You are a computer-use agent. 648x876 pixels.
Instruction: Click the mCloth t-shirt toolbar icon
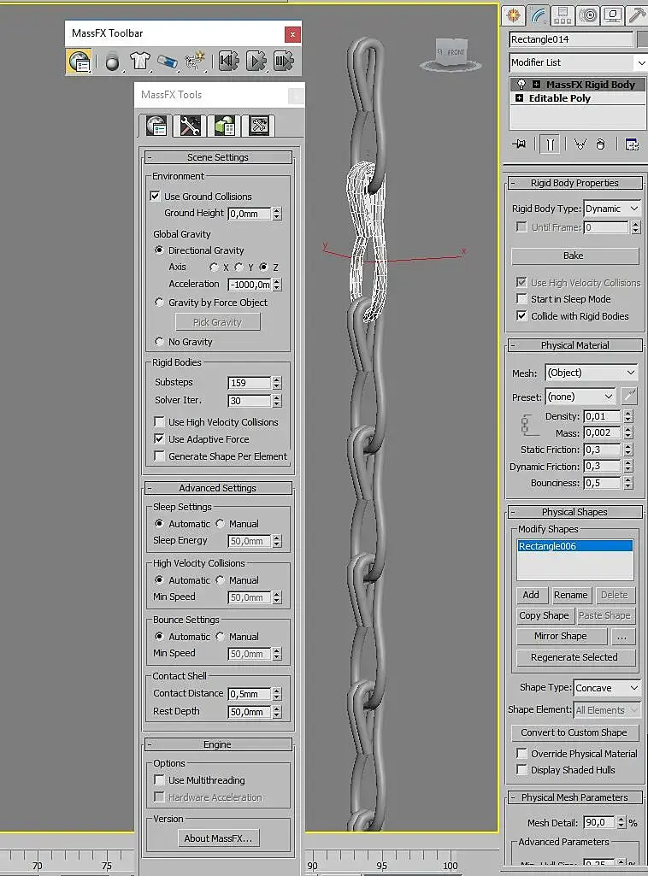(139, 61)
